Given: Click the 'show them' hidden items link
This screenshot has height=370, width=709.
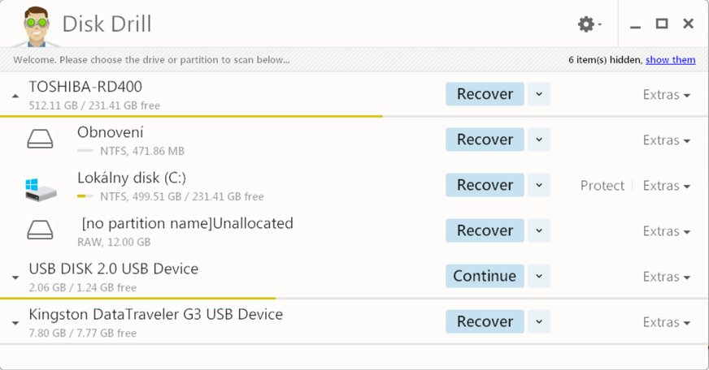Looking at the screenshot, I should pyautogui.click(x=671, y=60).
